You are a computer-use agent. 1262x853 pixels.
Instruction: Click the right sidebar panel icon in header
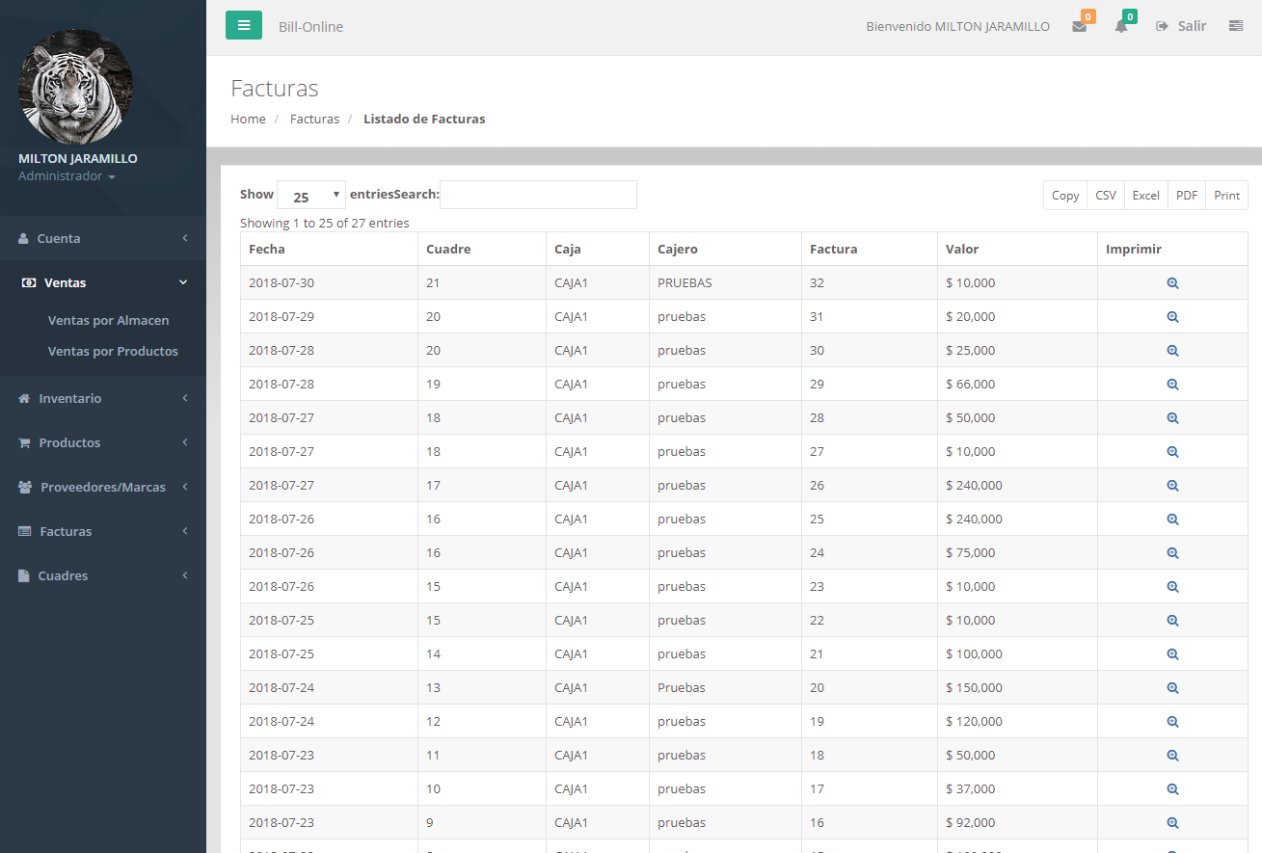pos(1235,26)
